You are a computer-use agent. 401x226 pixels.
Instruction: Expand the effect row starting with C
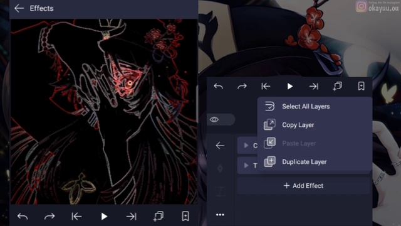pyautogui.click(x=246, y=146)
